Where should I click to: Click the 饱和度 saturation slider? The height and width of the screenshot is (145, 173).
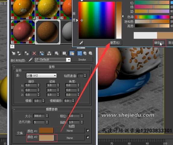click(x=152, y=21)
